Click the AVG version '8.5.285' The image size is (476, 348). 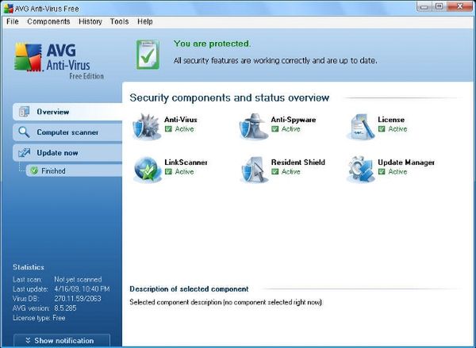click(65, 308)
